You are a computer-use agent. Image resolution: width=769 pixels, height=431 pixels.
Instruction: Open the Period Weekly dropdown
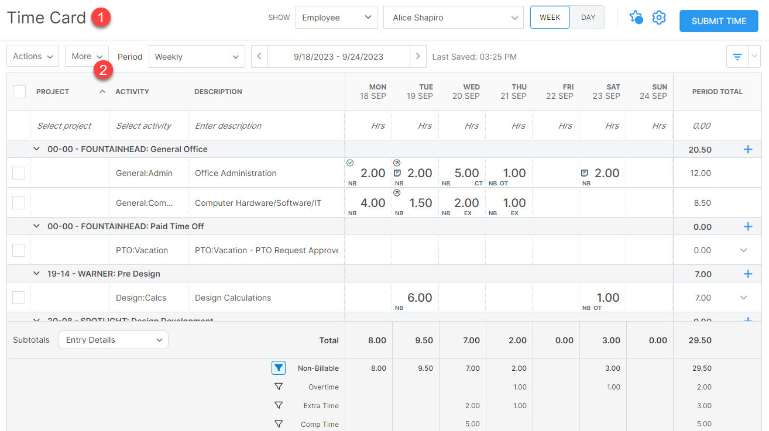[196, 56]
